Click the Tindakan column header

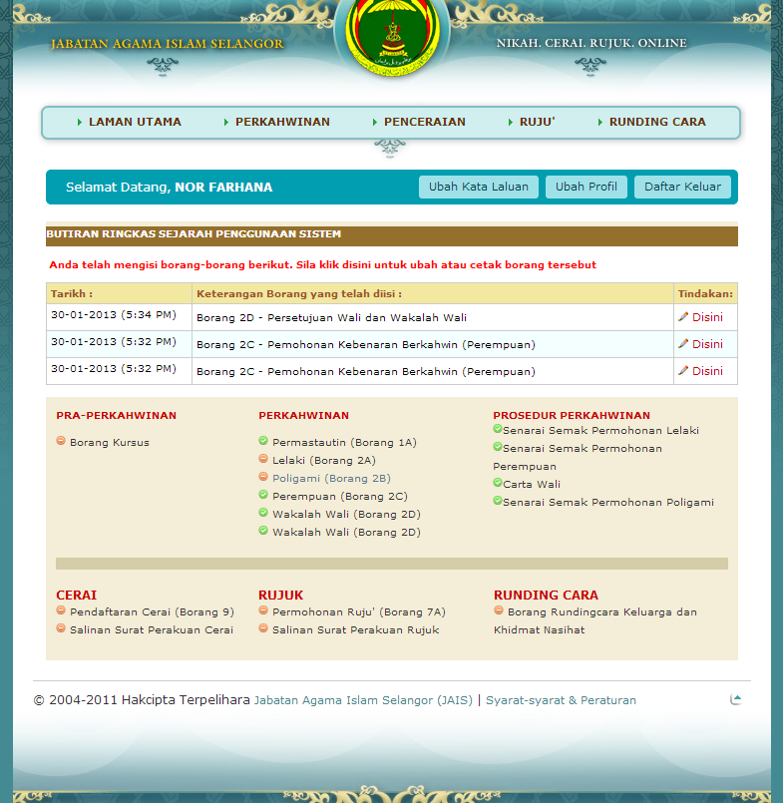click(705, 293)
